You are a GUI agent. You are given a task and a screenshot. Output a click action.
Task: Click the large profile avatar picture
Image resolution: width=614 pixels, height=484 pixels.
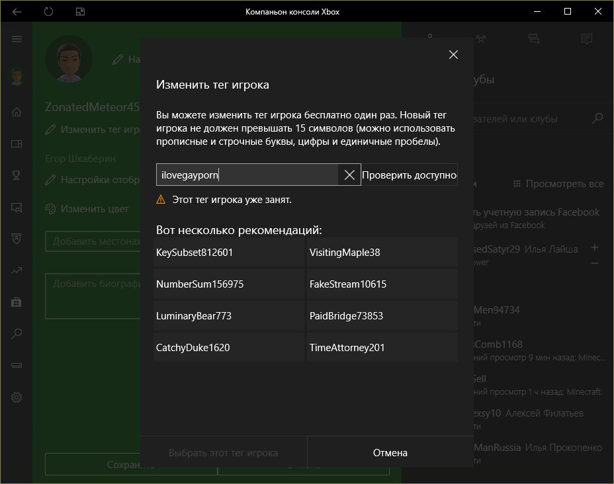[69, 60]
